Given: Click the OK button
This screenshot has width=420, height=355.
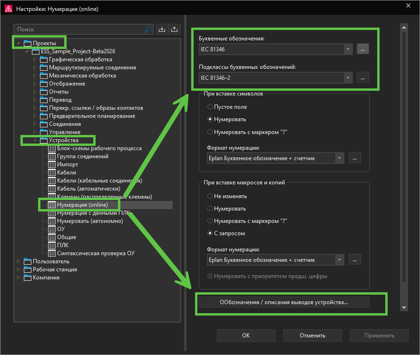Looking at the screenshot, I should [x=246, y=336].
